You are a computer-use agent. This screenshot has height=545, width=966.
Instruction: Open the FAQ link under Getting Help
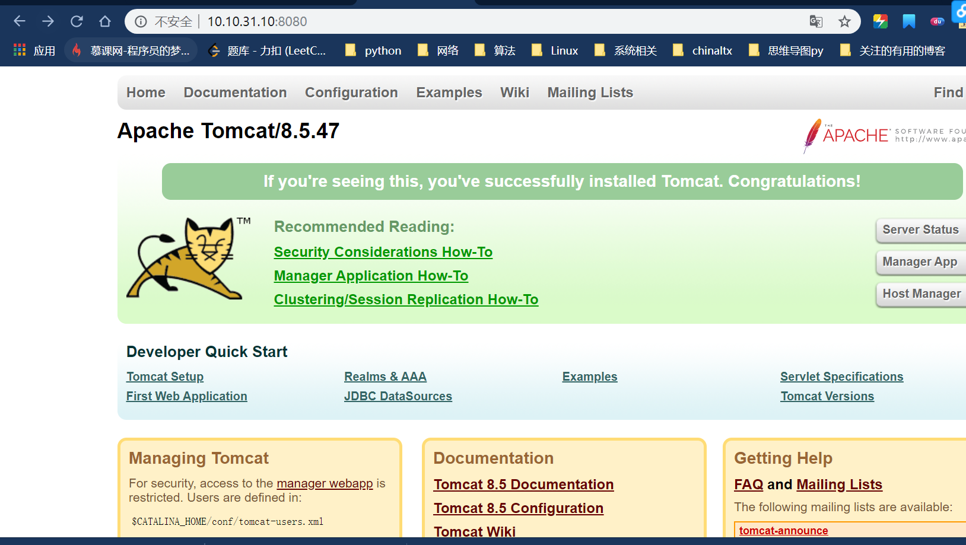[x=749, y=485]
